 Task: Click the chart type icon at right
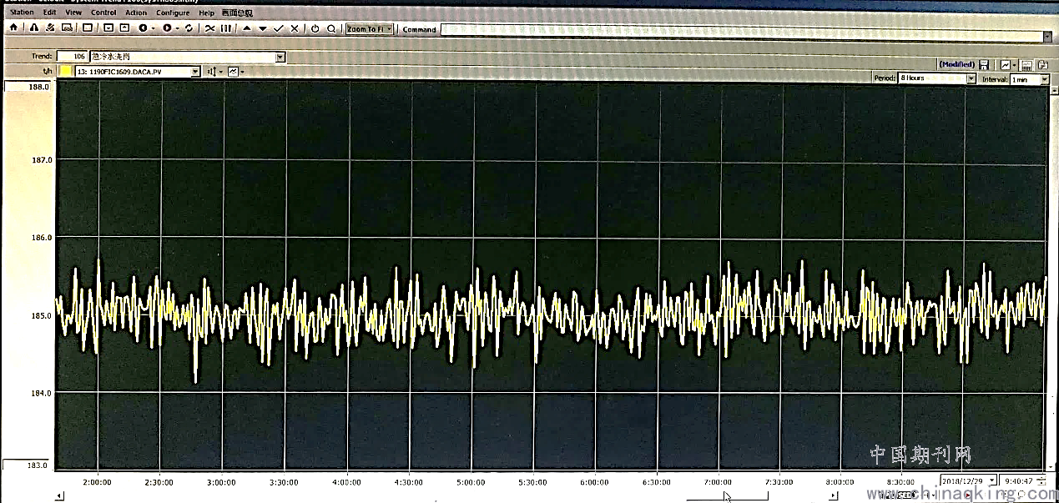[x=1006, y=65]
